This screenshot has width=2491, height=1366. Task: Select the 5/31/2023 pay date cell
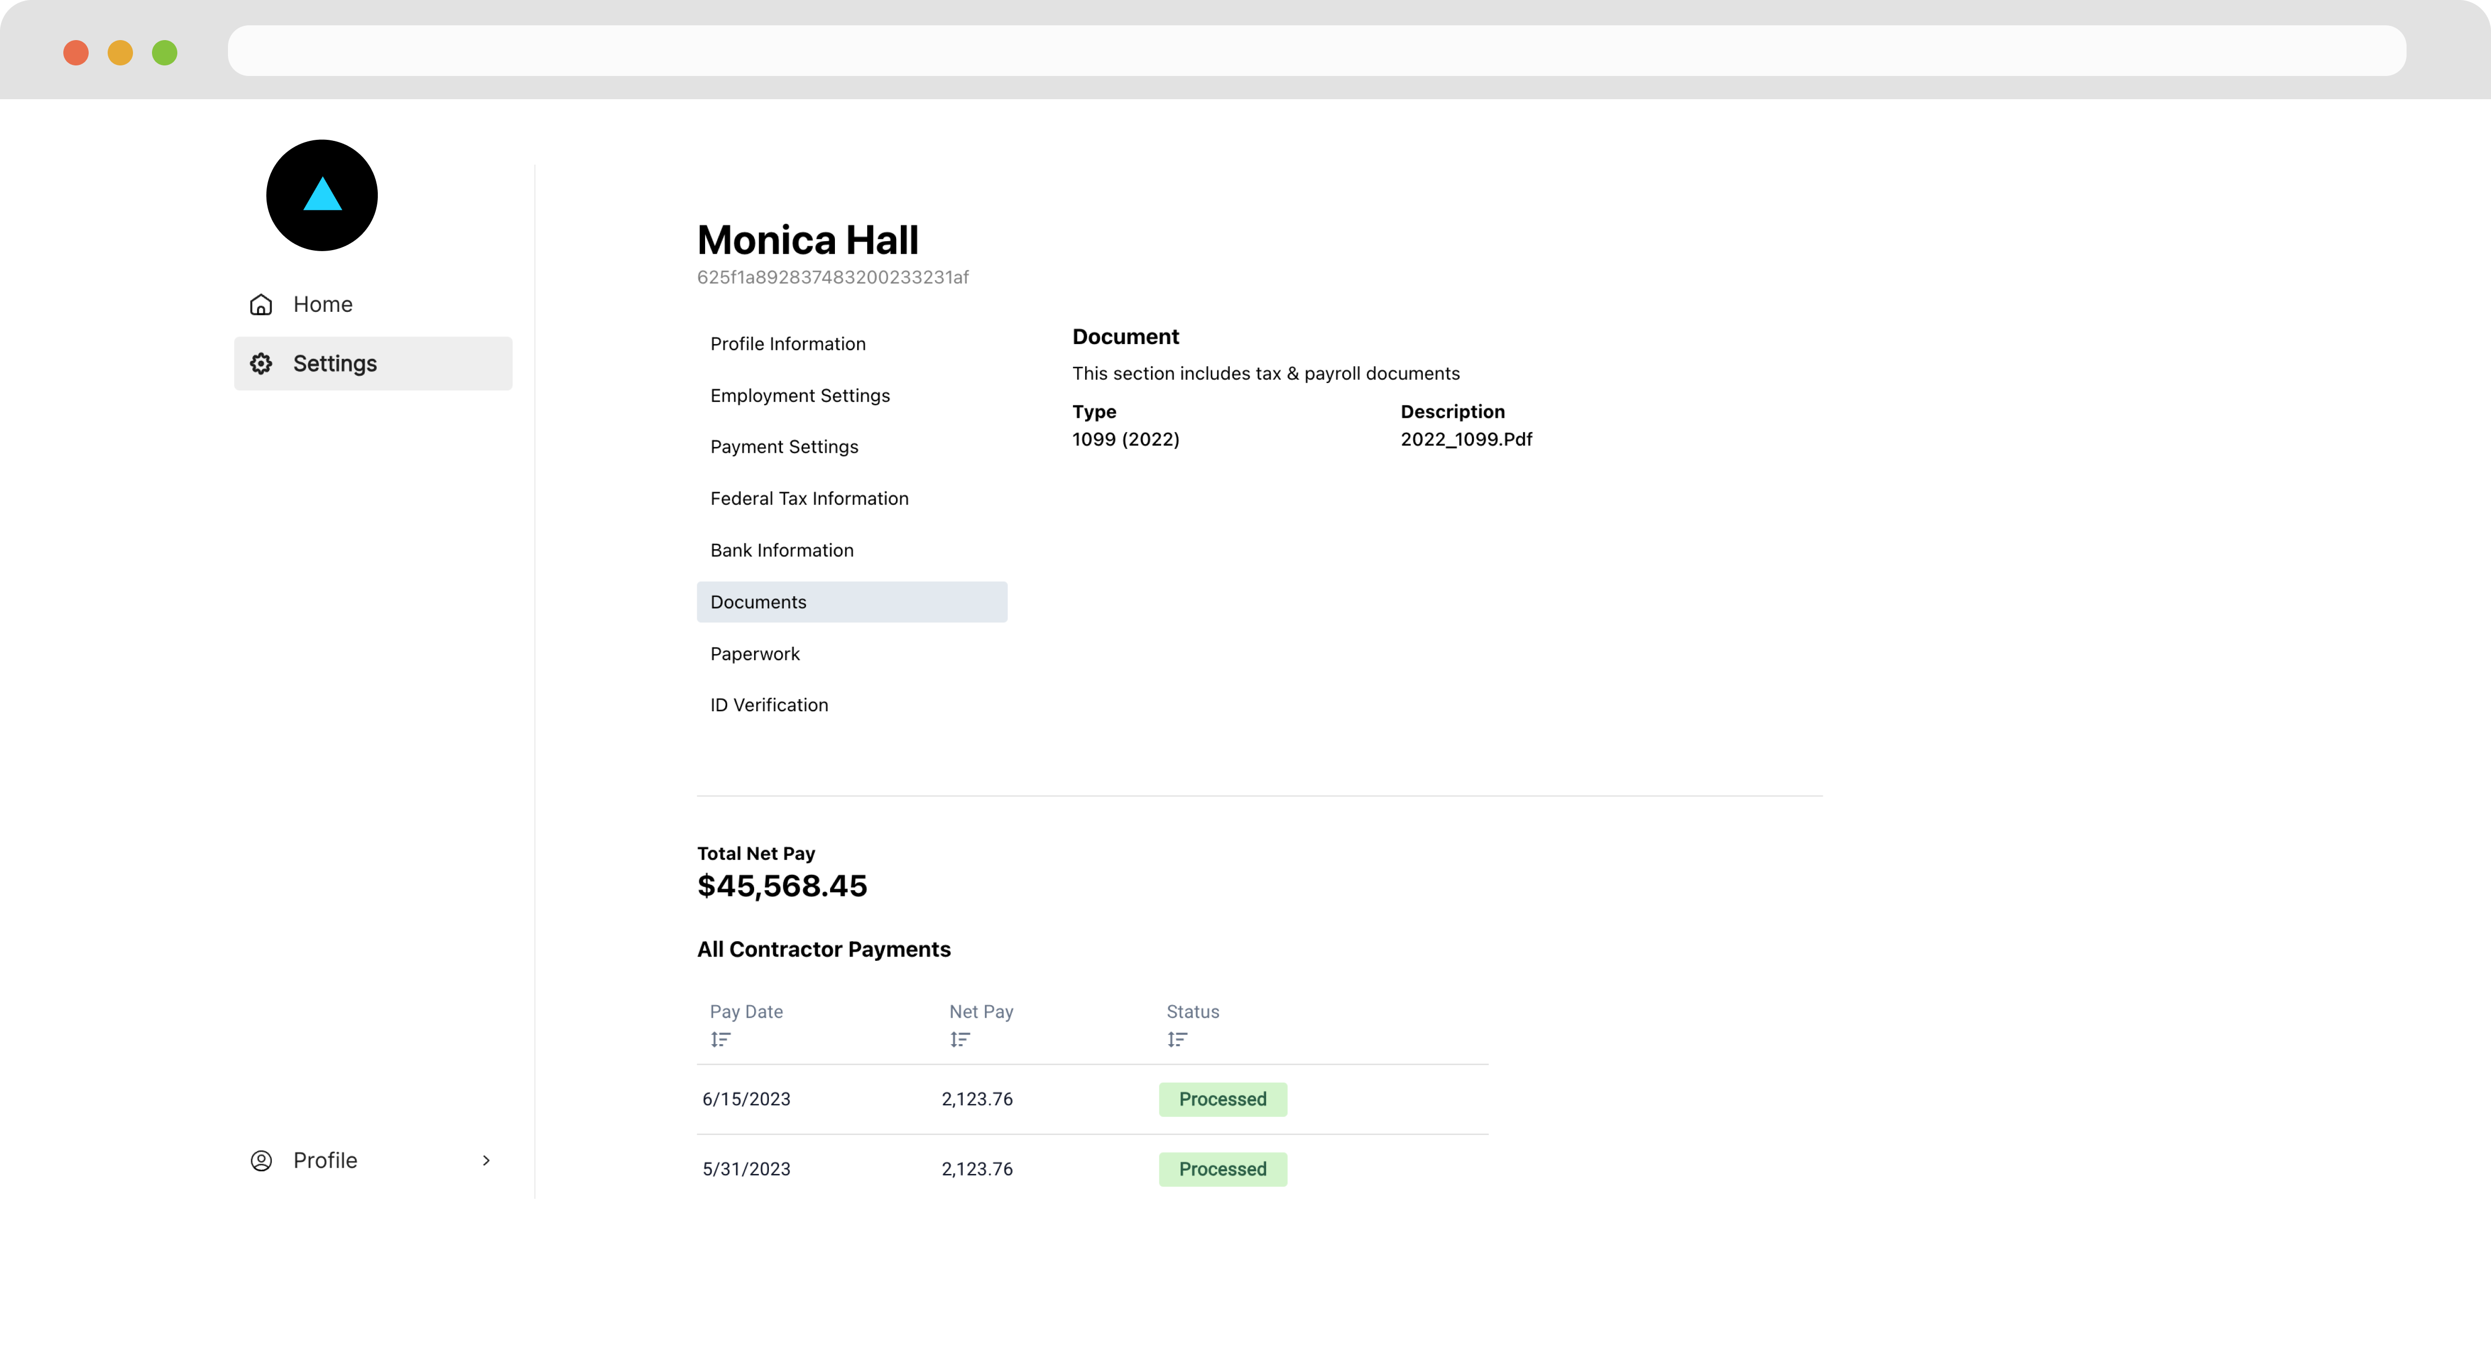746,1169
